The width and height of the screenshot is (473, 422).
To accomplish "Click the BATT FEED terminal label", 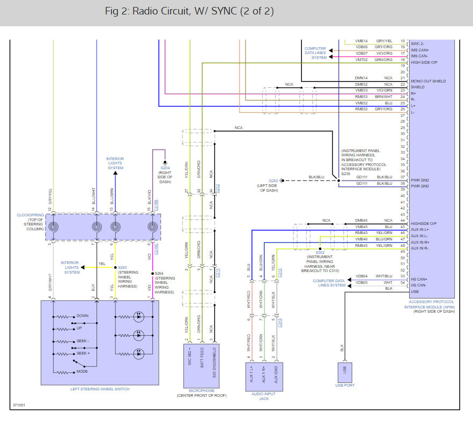I will (x=202, y=358).
